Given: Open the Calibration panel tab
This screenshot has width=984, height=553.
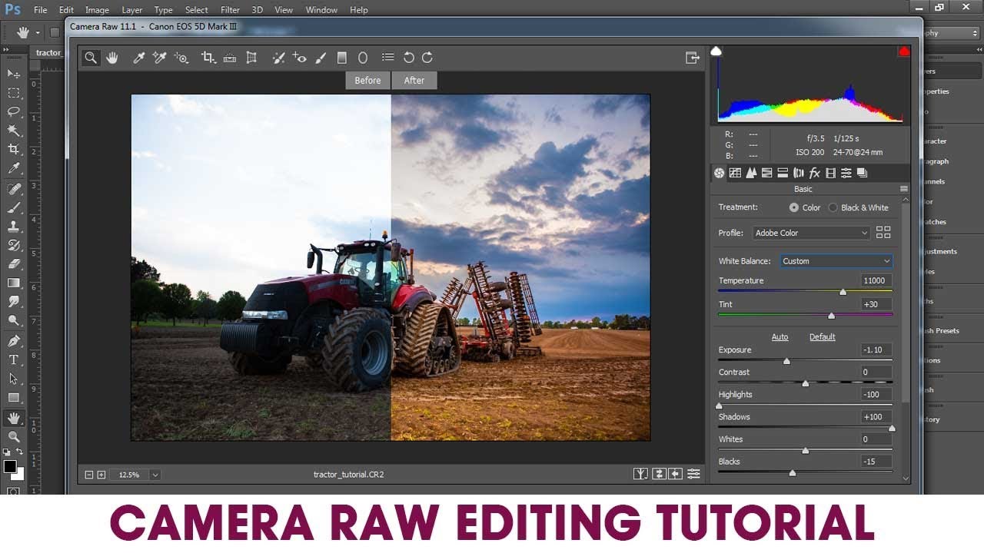Looking at the screenshot, I should click(x=830, y=173).
